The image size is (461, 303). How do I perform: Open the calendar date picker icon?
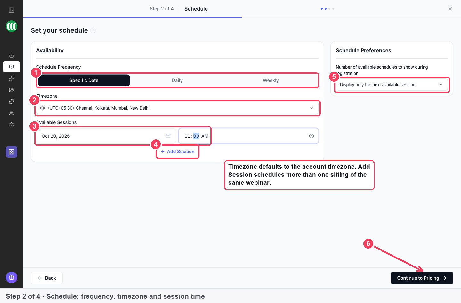(x=168, y=136)
